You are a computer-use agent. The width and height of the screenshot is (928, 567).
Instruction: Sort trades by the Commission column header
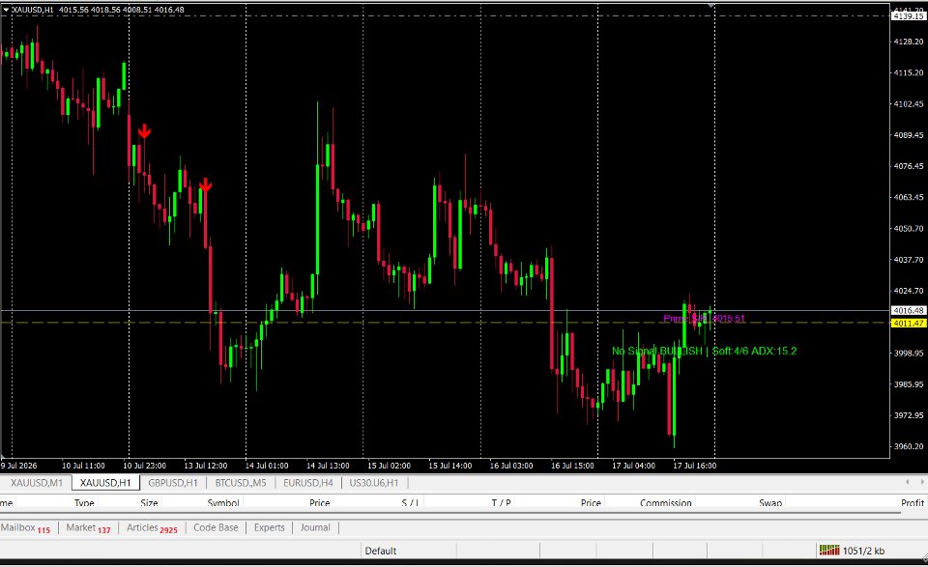[665, 502]
